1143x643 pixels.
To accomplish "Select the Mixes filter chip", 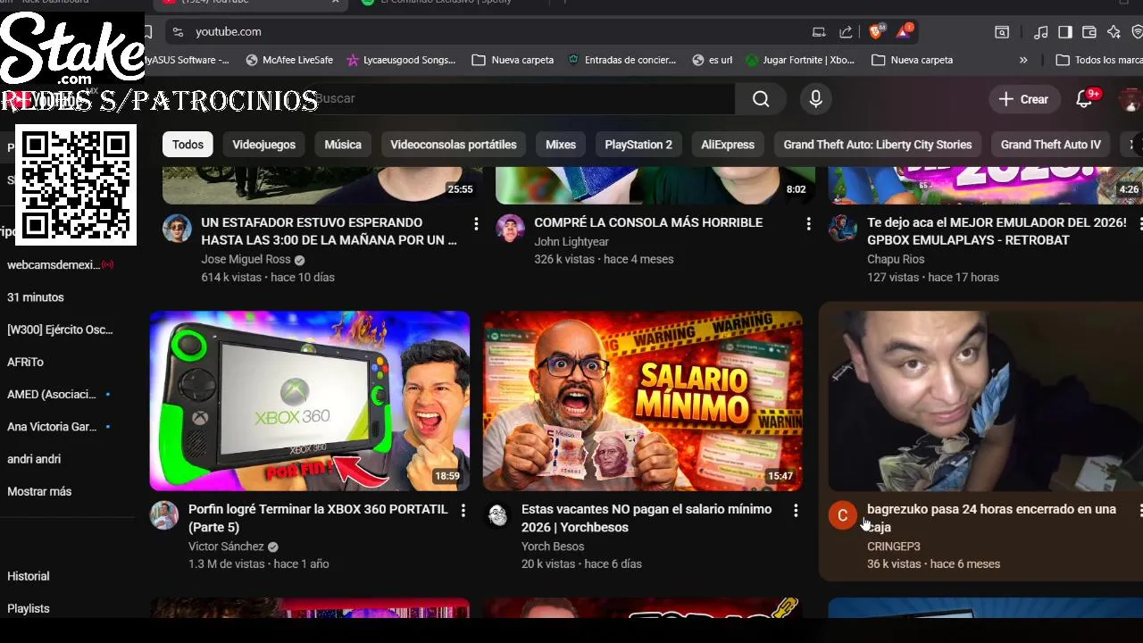I will pyautogui.click(x=561, y=145).
